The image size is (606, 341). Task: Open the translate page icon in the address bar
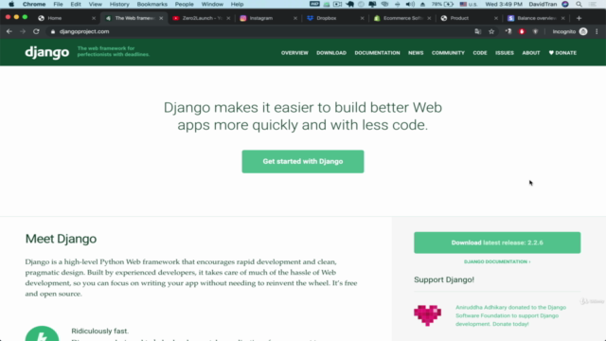point(478,31)
